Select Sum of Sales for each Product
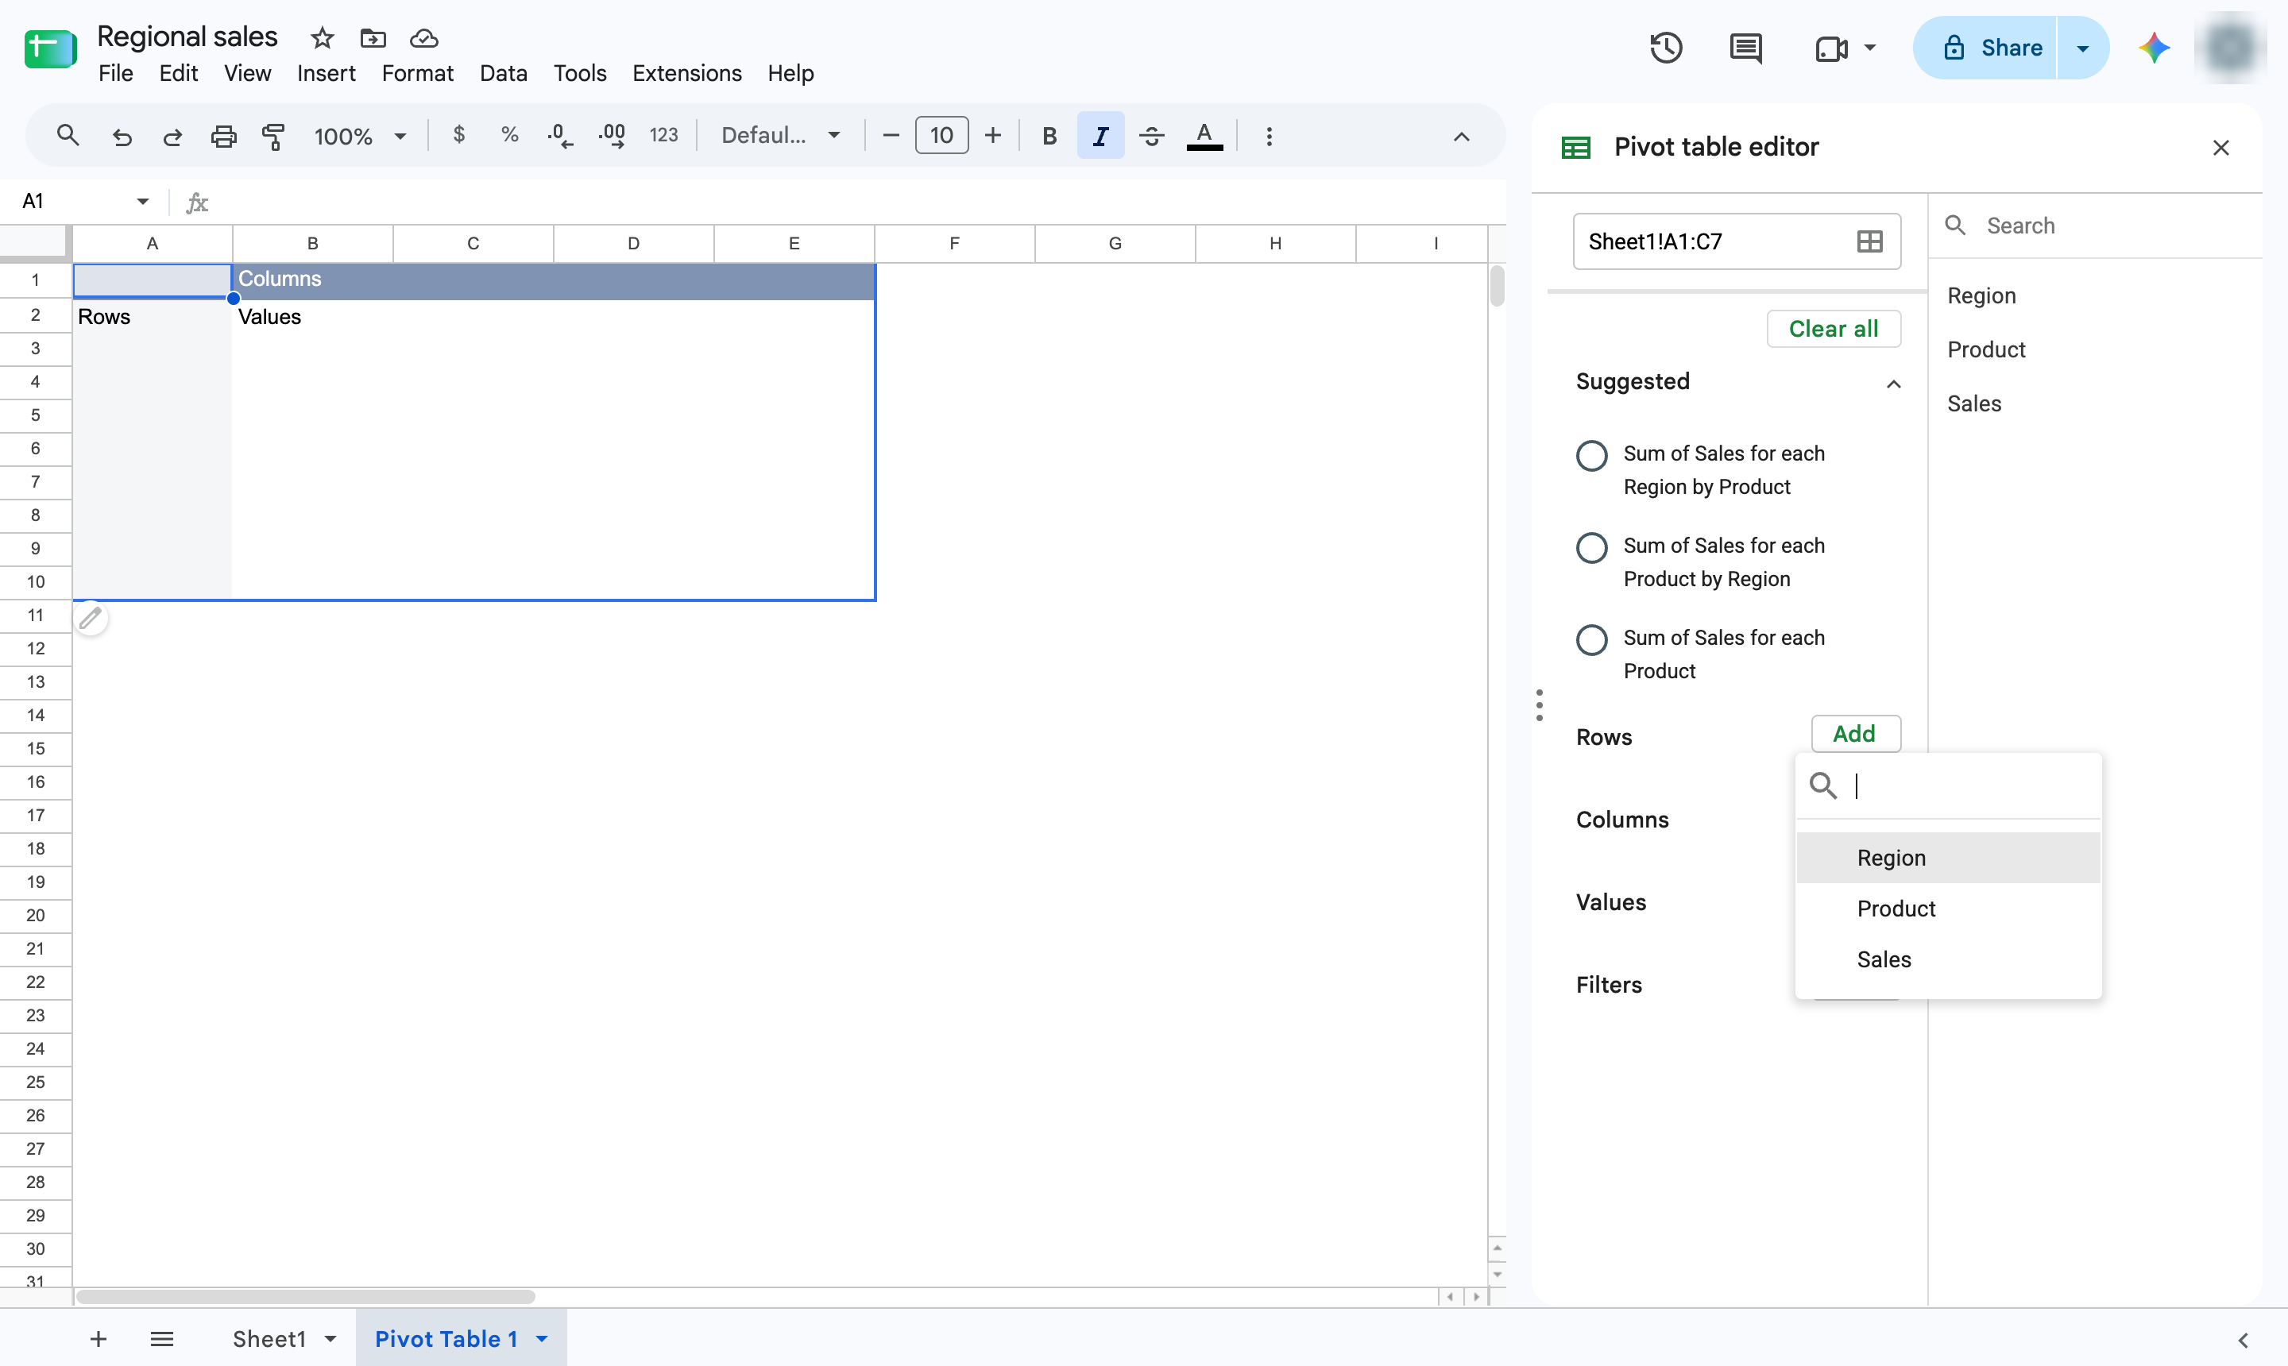 click(x=1592, y=640)
